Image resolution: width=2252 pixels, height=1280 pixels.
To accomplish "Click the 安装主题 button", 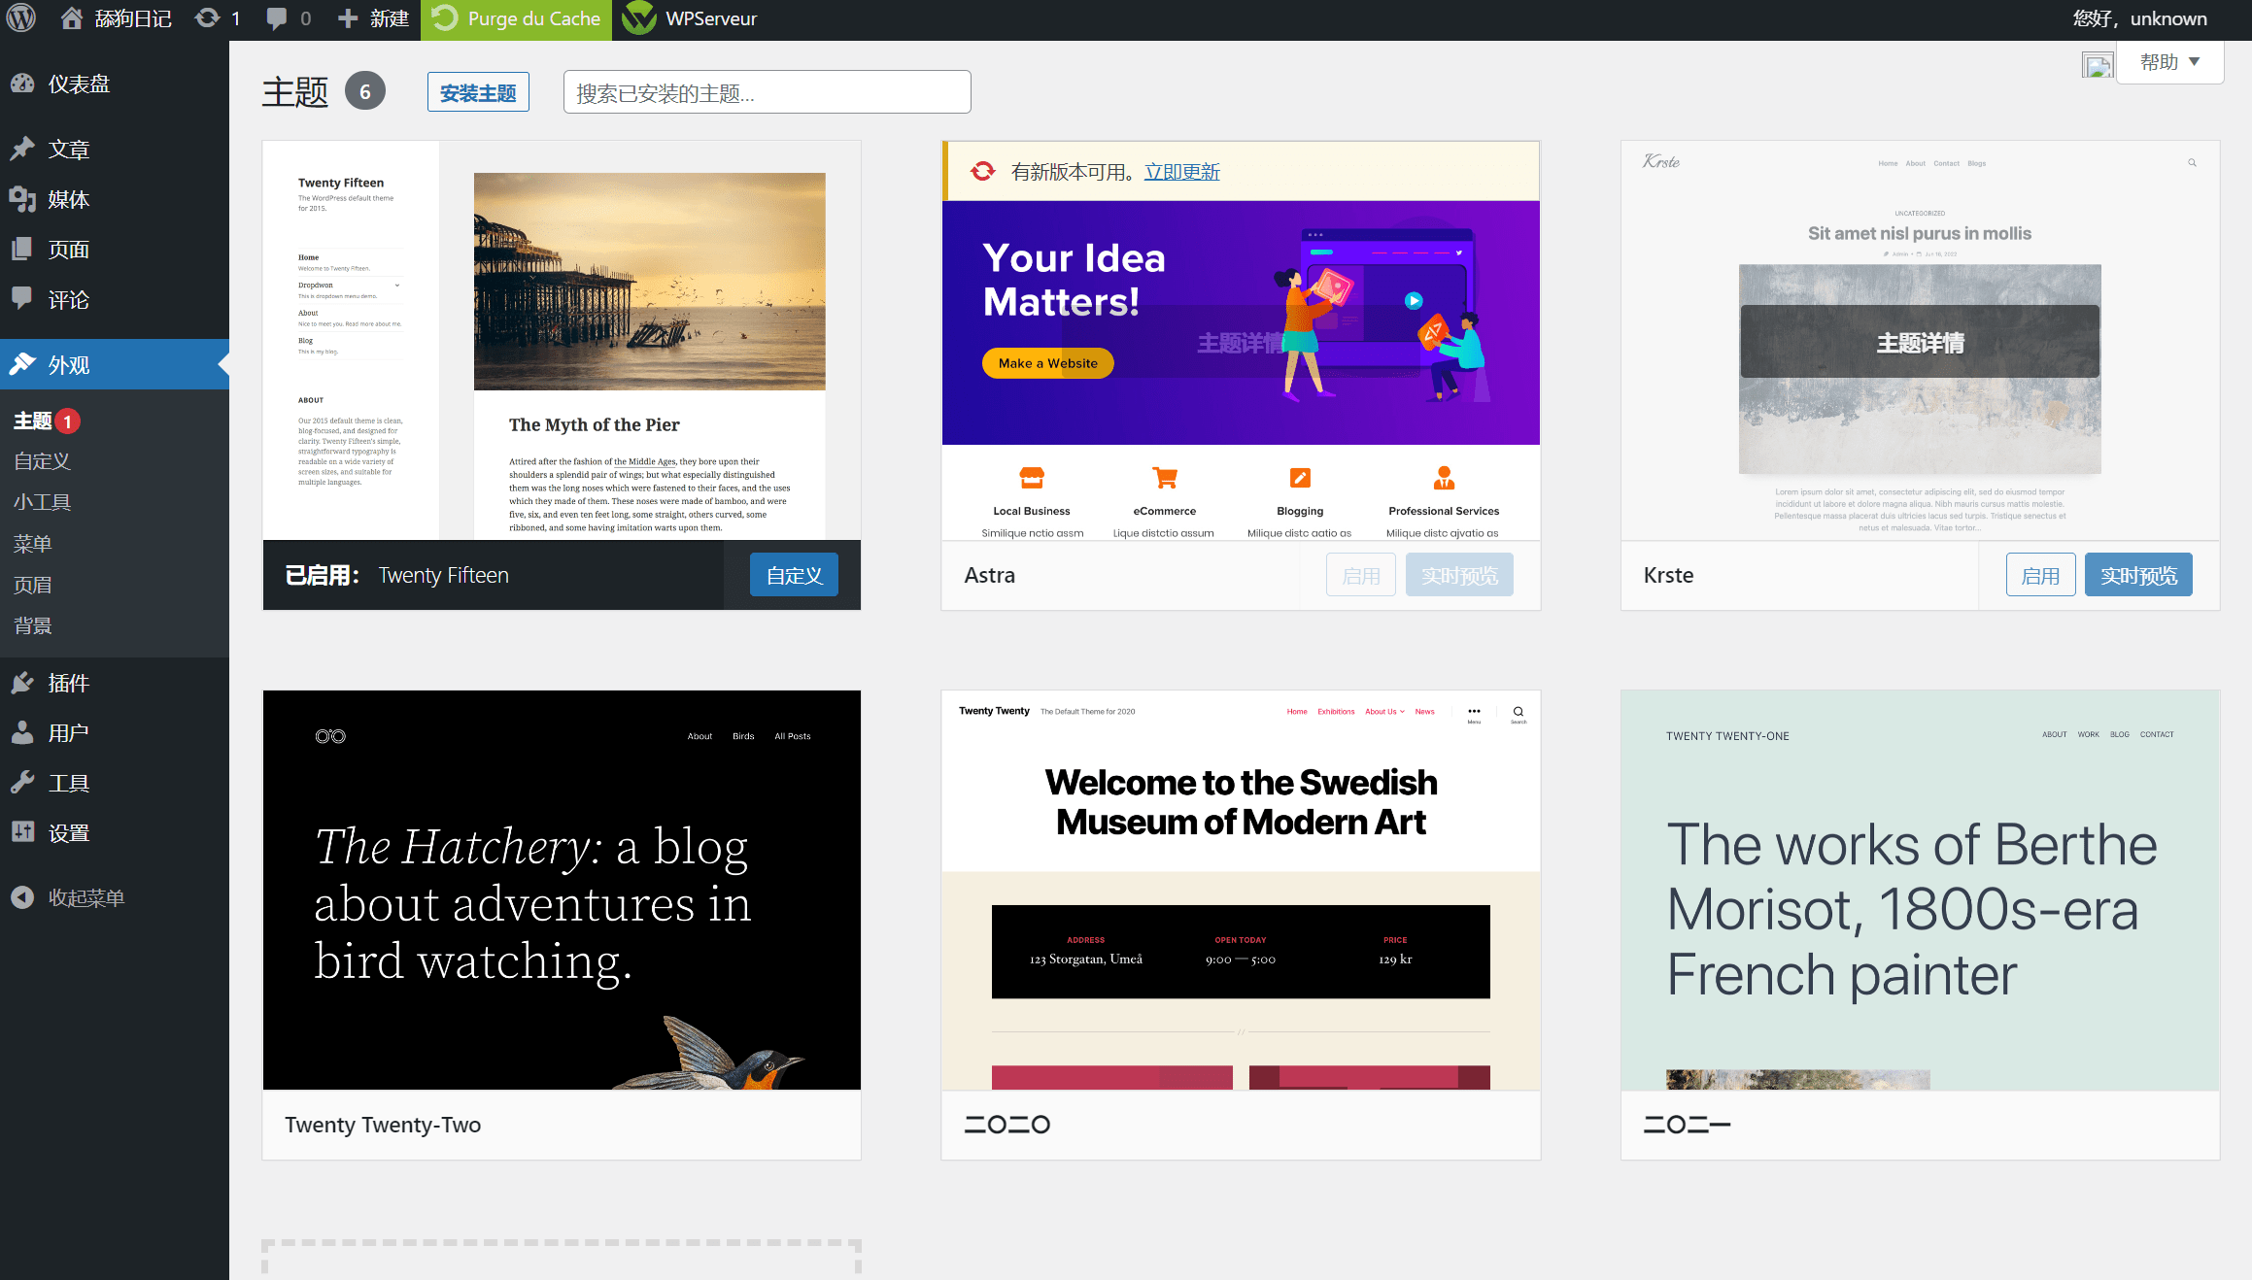I will pos(478,93).
